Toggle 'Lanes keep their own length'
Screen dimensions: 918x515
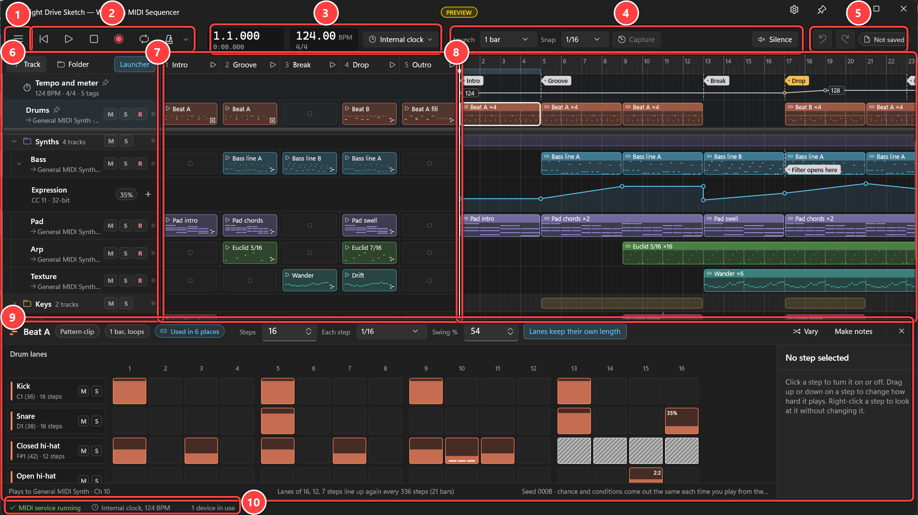[575, 332]
